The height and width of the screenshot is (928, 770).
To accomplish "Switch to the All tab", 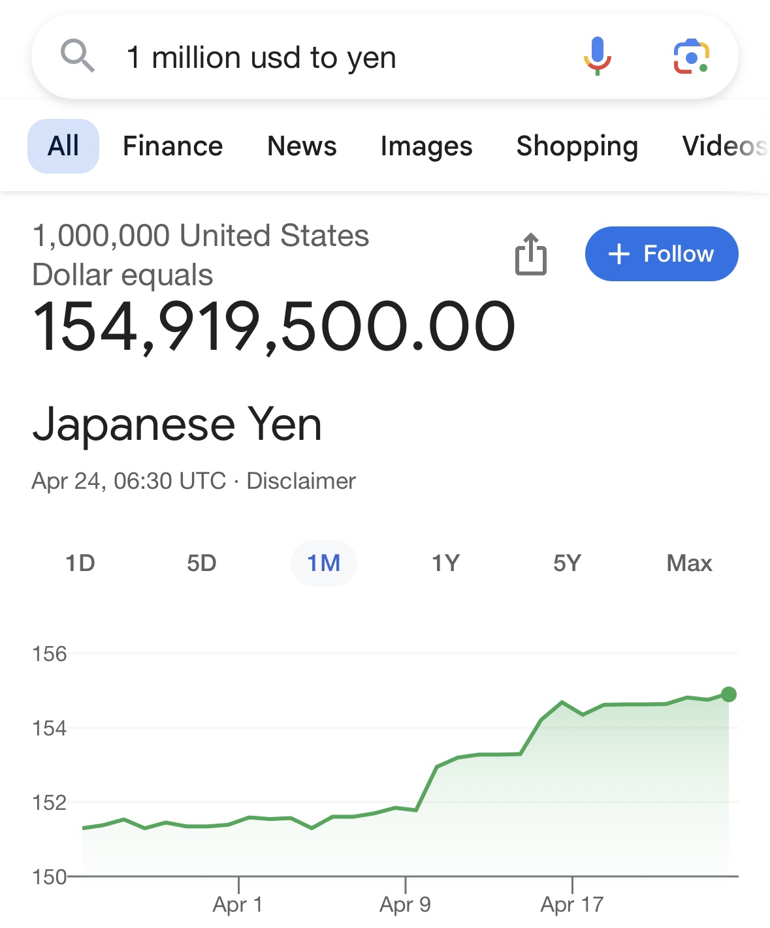I will tap(63, 146).
